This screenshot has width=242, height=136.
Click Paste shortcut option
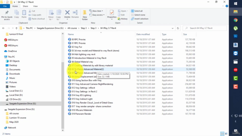click(37, 19)
